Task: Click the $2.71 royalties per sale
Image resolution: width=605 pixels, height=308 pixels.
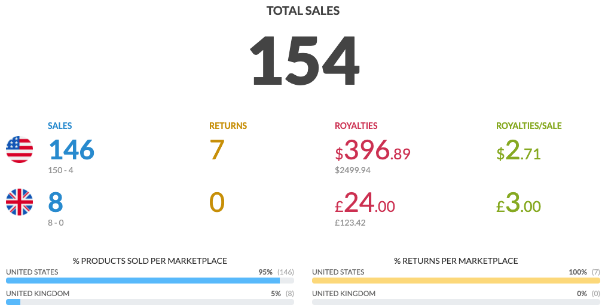Action: (x=518, y=150)
